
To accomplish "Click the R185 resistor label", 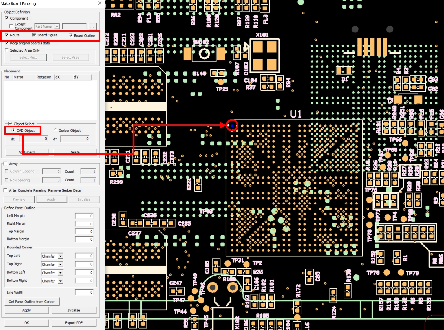I will click(x=262, y=316).
